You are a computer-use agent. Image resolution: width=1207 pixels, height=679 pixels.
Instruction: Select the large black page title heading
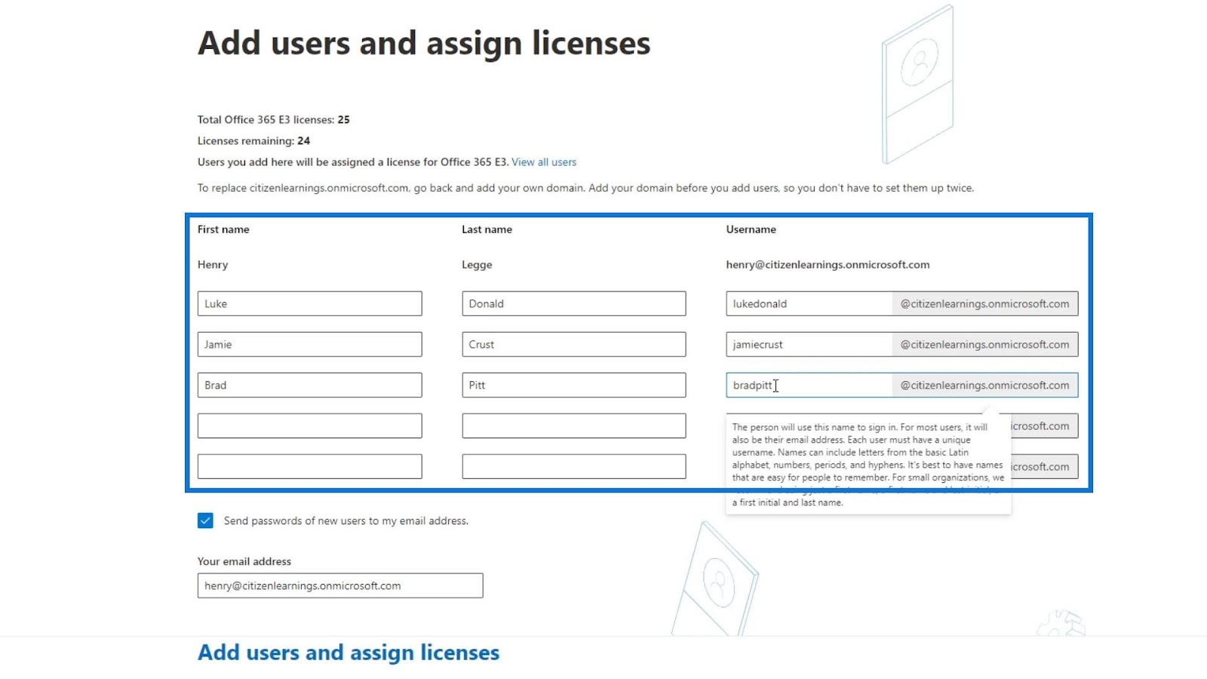pos(424,44)
